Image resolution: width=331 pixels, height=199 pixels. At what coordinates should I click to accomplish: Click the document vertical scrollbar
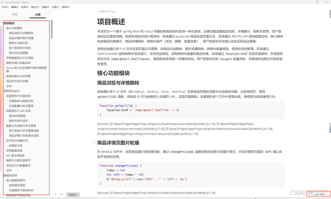pyautogui.click(x=330, y=14)
